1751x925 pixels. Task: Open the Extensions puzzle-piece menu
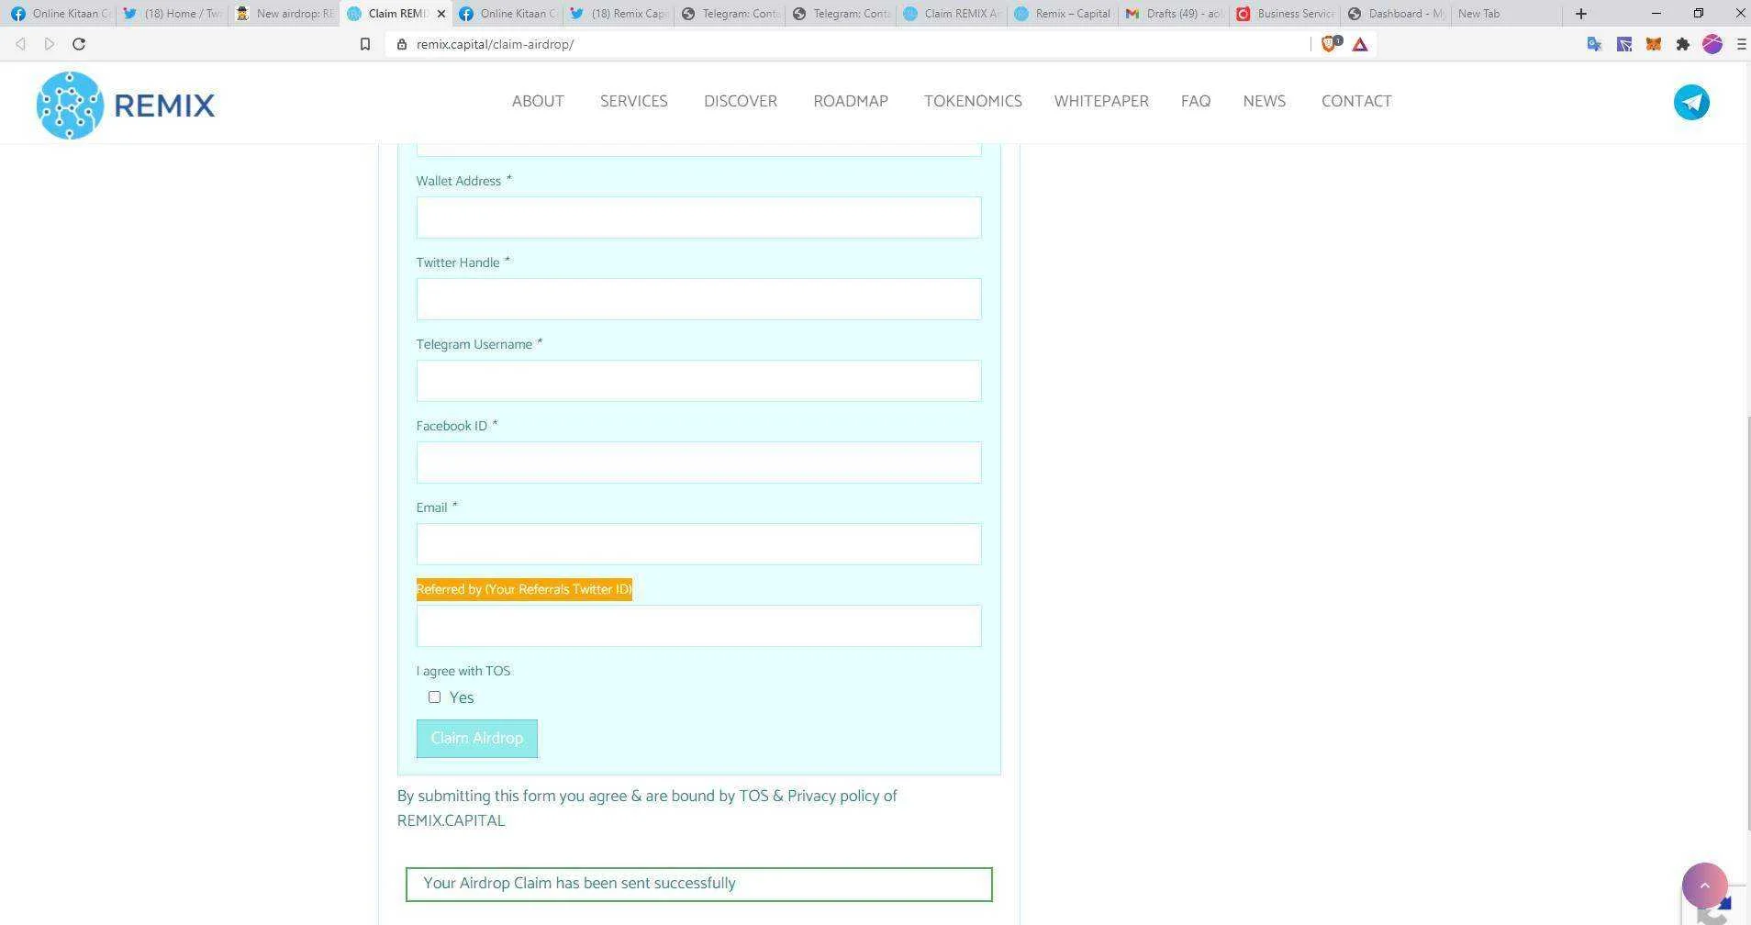(1682, 44)
